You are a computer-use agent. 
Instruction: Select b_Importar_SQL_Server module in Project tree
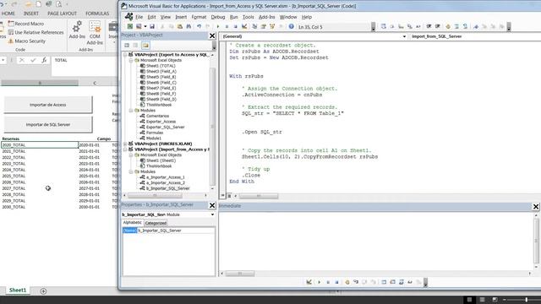click(x=167, y=188)
